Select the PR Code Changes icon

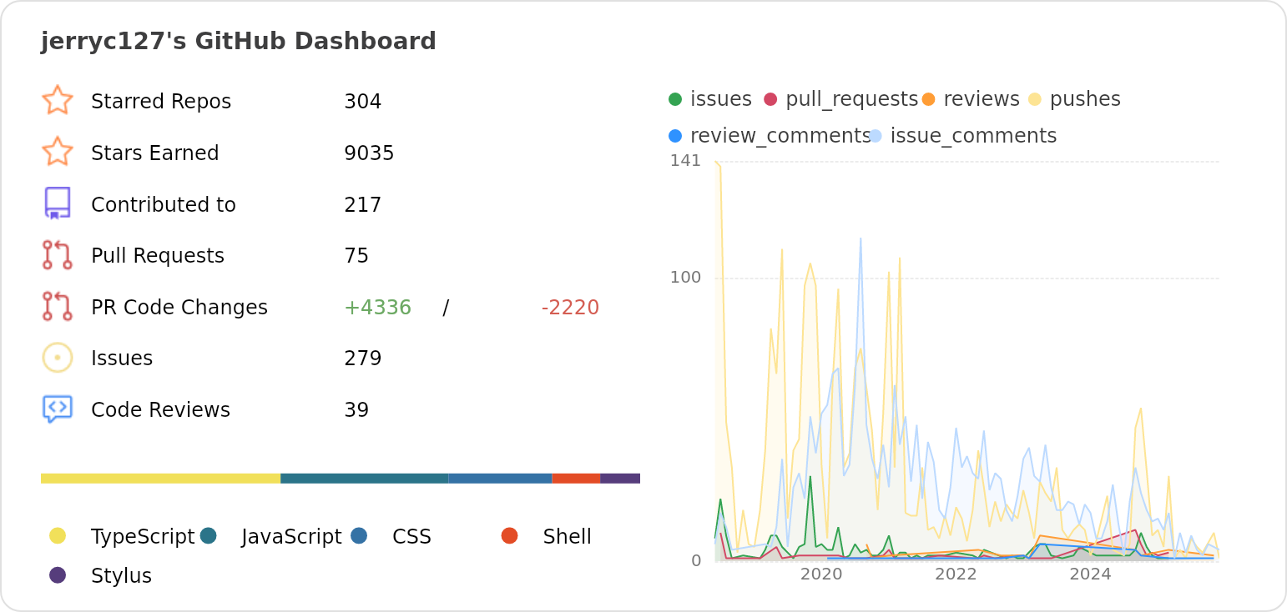(x=56, y=306)
